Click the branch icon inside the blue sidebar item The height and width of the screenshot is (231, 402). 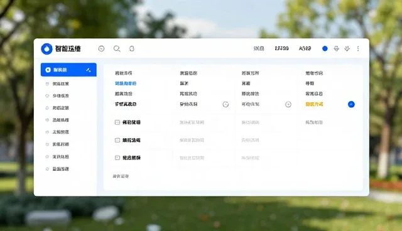(89, 70)
